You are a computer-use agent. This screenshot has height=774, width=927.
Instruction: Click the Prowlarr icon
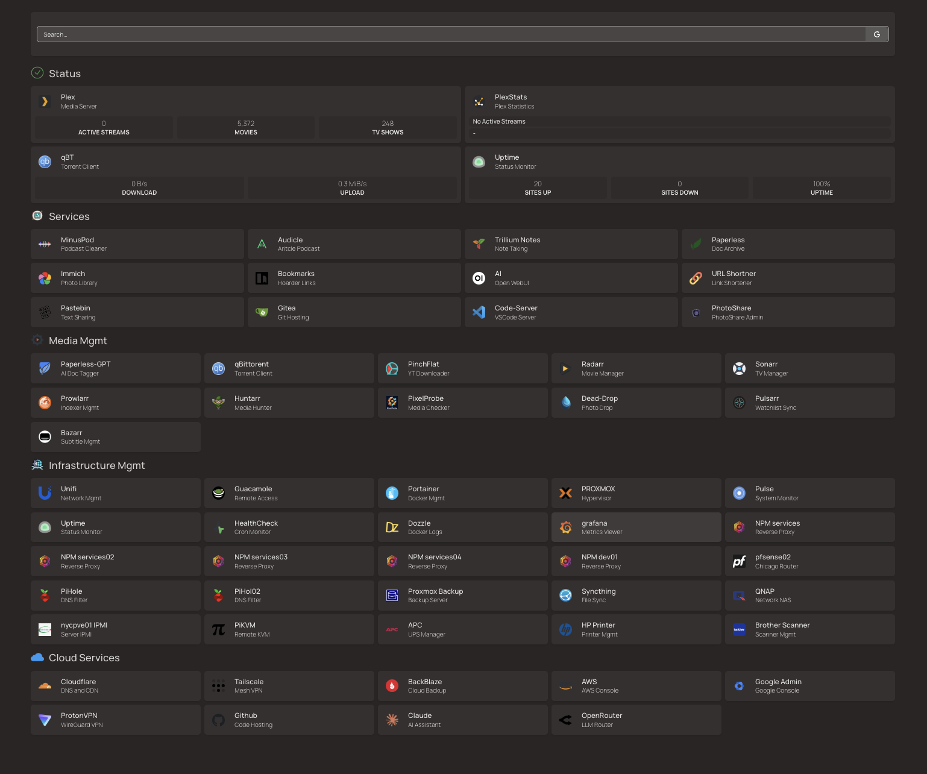45,403
